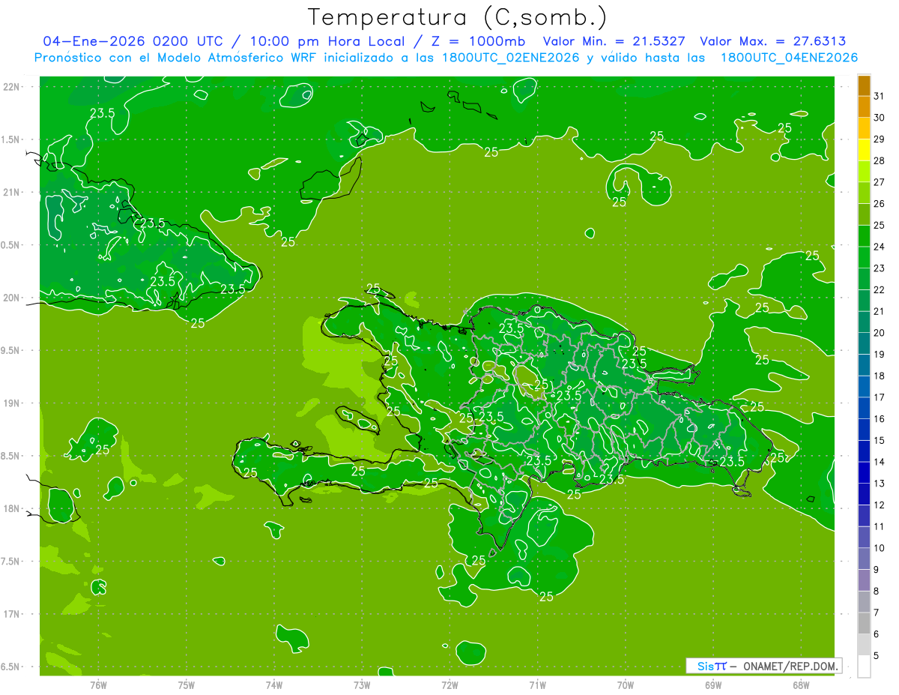Click the '28' value on the color scale
899x695 pixels.
pyautogui.click(x=880, y=160)
